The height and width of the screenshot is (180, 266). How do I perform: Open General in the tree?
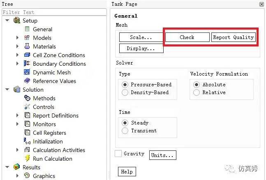tap(42, 29)
